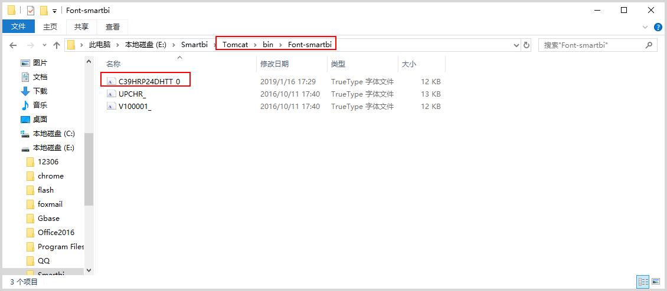Click the New Folder quick access icon
The image size is (667, 291).
click(x=44, y=10)
